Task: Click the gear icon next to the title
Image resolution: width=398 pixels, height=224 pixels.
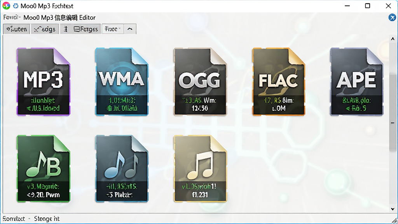Action: (x=16, y=6)
